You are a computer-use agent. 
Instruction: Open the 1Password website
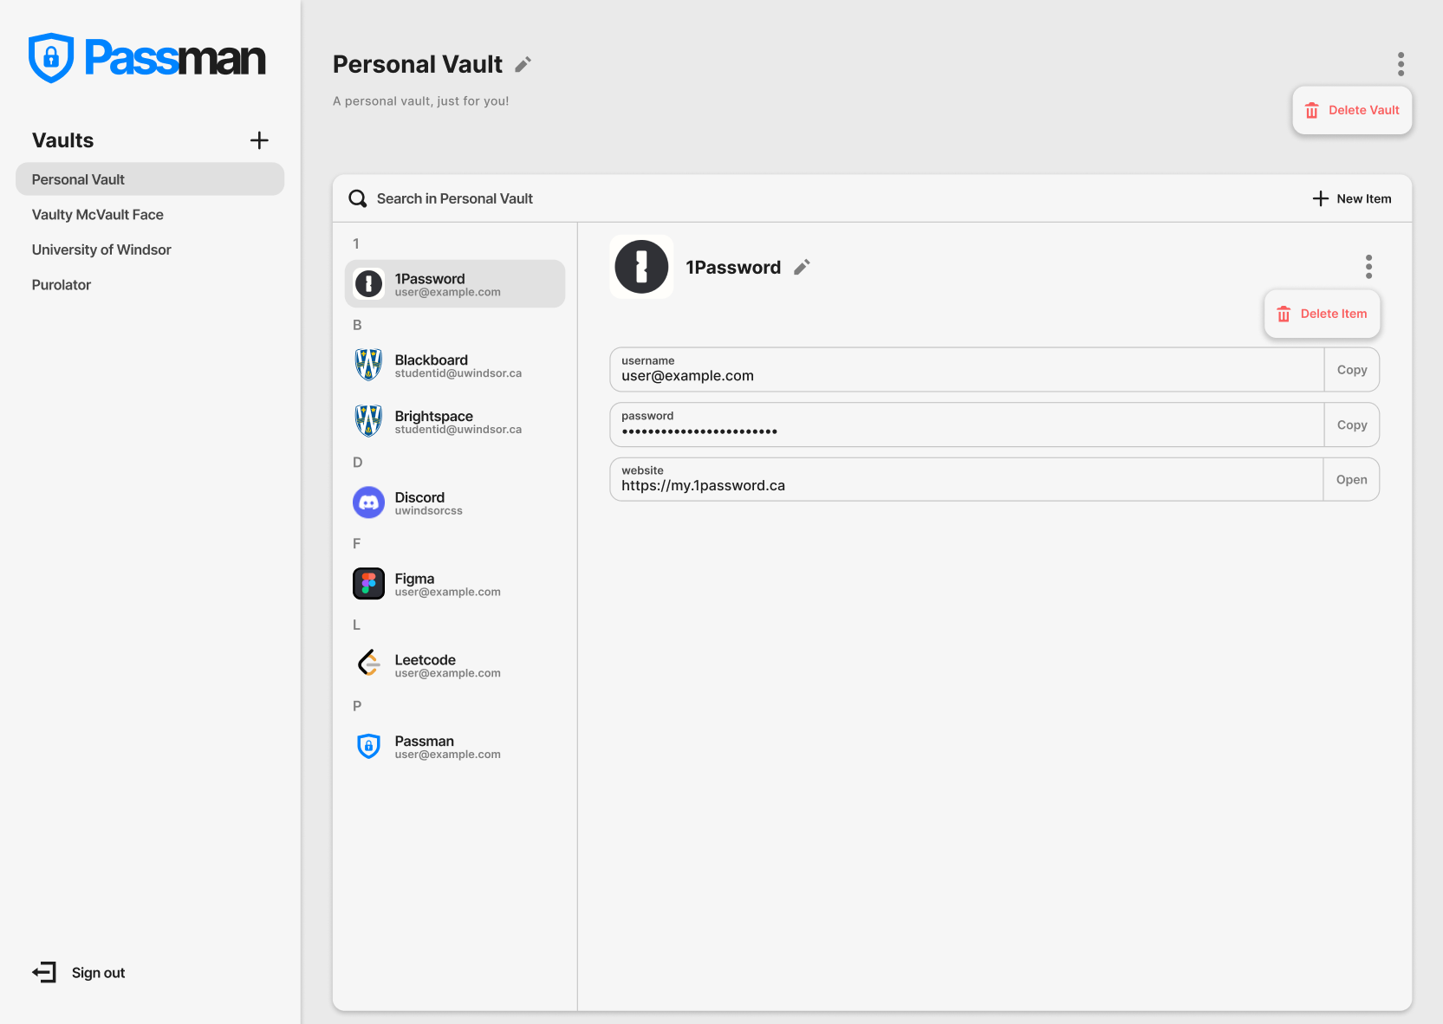click(1351, 480)
